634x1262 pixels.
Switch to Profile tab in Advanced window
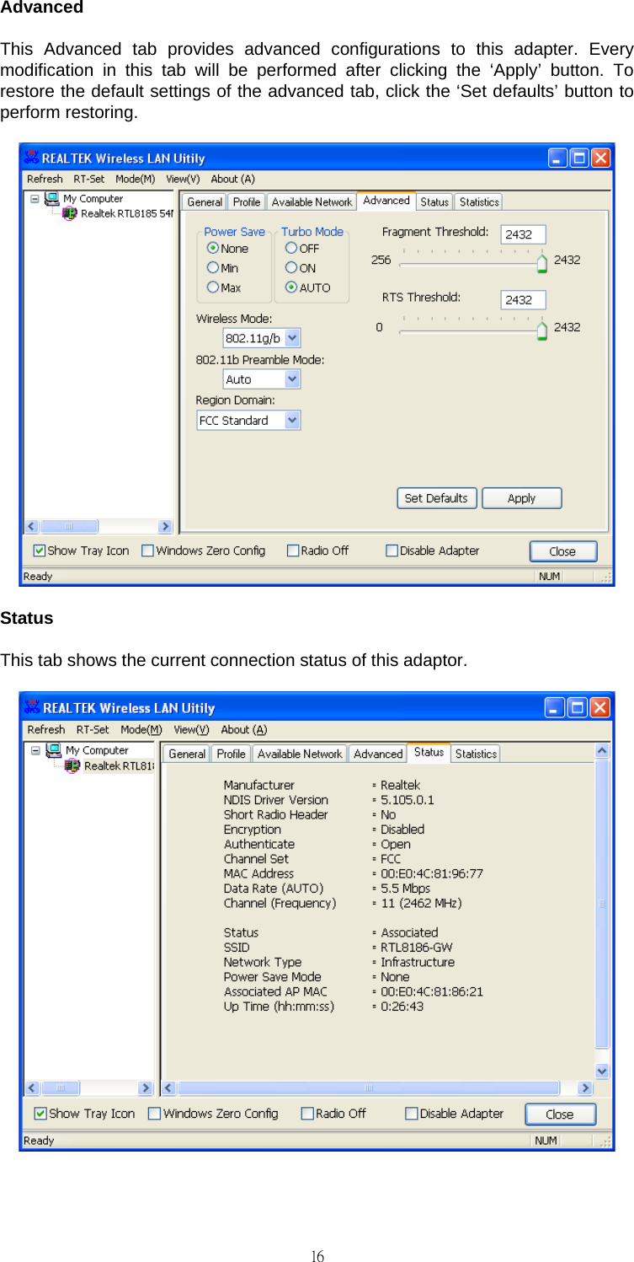(x=247, y=202)
